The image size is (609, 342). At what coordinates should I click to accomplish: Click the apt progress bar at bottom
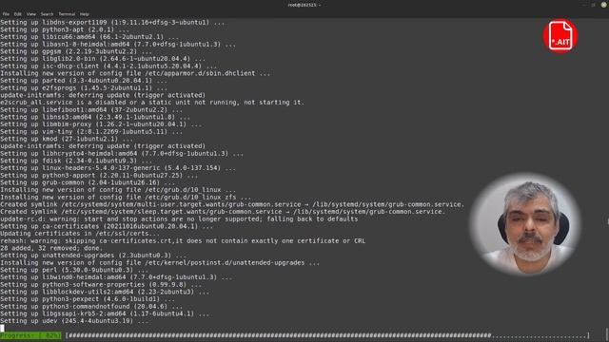point(327,335)
